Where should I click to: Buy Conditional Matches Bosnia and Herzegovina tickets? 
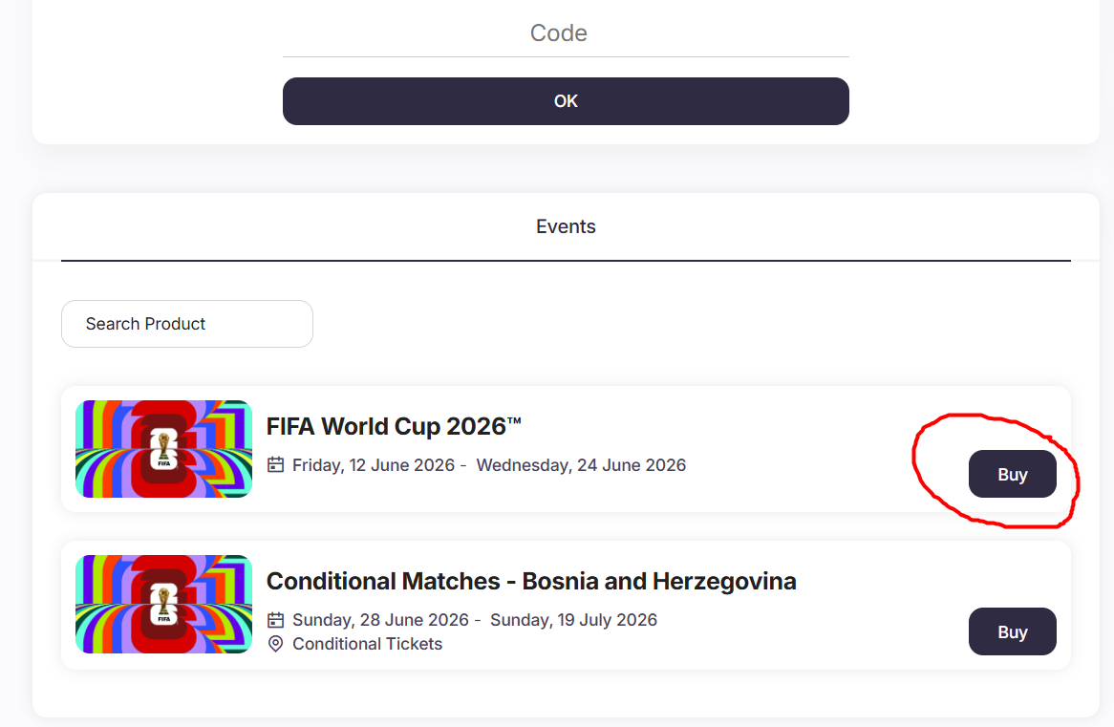(1012, 631)
